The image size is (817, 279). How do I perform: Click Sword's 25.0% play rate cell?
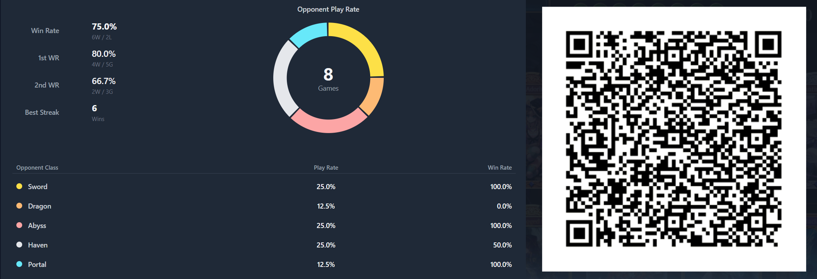[326, 187]
